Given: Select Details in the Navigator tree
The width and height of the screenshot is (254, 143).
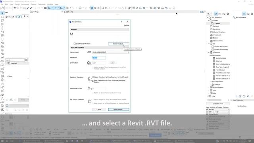Looking at the screenshot, I should click(215, 38).
